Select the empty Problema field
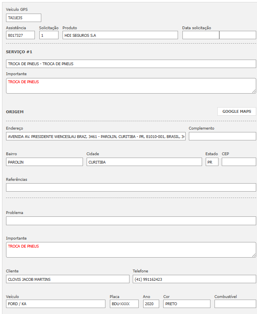 point(131,221)
